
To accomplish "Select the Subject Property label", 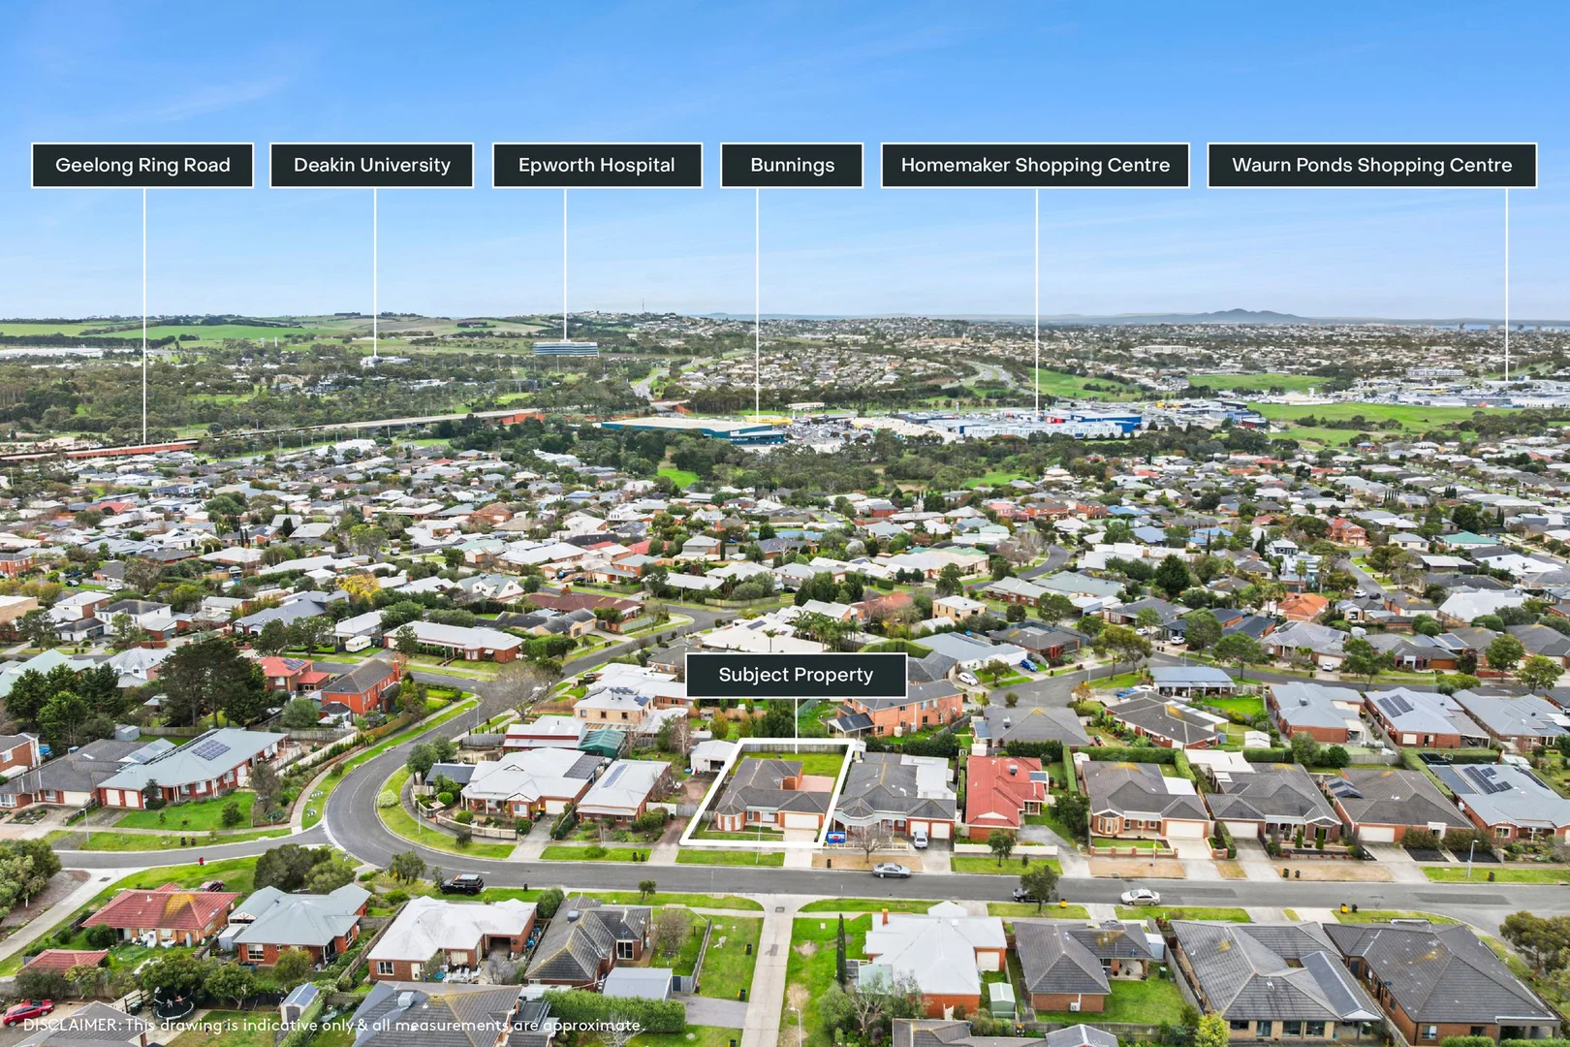I will click(796, 675).
